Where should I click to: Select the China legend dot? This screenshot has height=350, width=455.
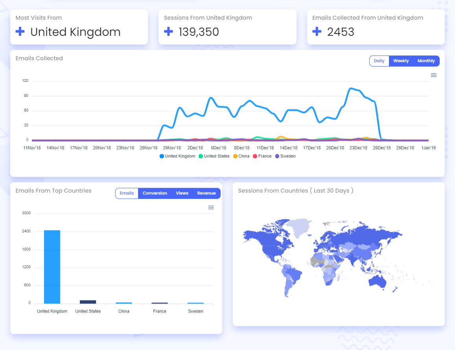tap(236, 156)
